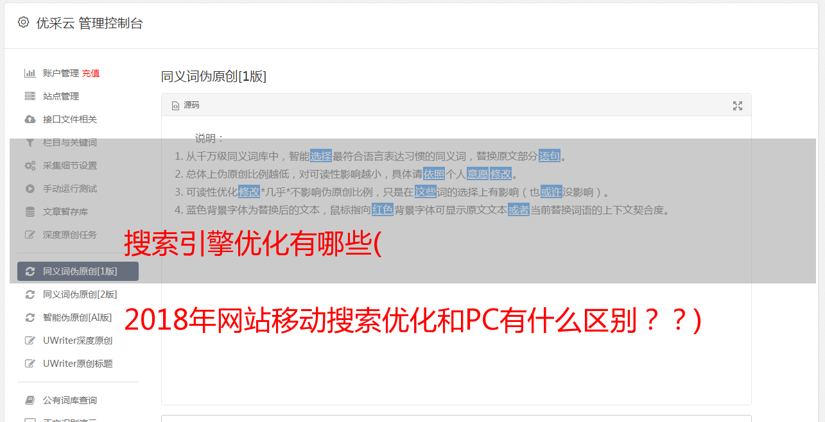The image size is (825, 422).
Task: Go to 采集细节设置 page
Action: 70,165
